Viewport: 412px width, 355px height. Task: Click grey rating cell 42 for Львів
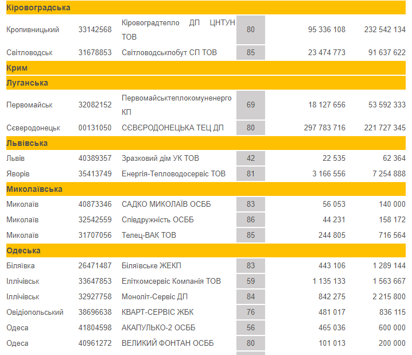[x=251, y=158]
